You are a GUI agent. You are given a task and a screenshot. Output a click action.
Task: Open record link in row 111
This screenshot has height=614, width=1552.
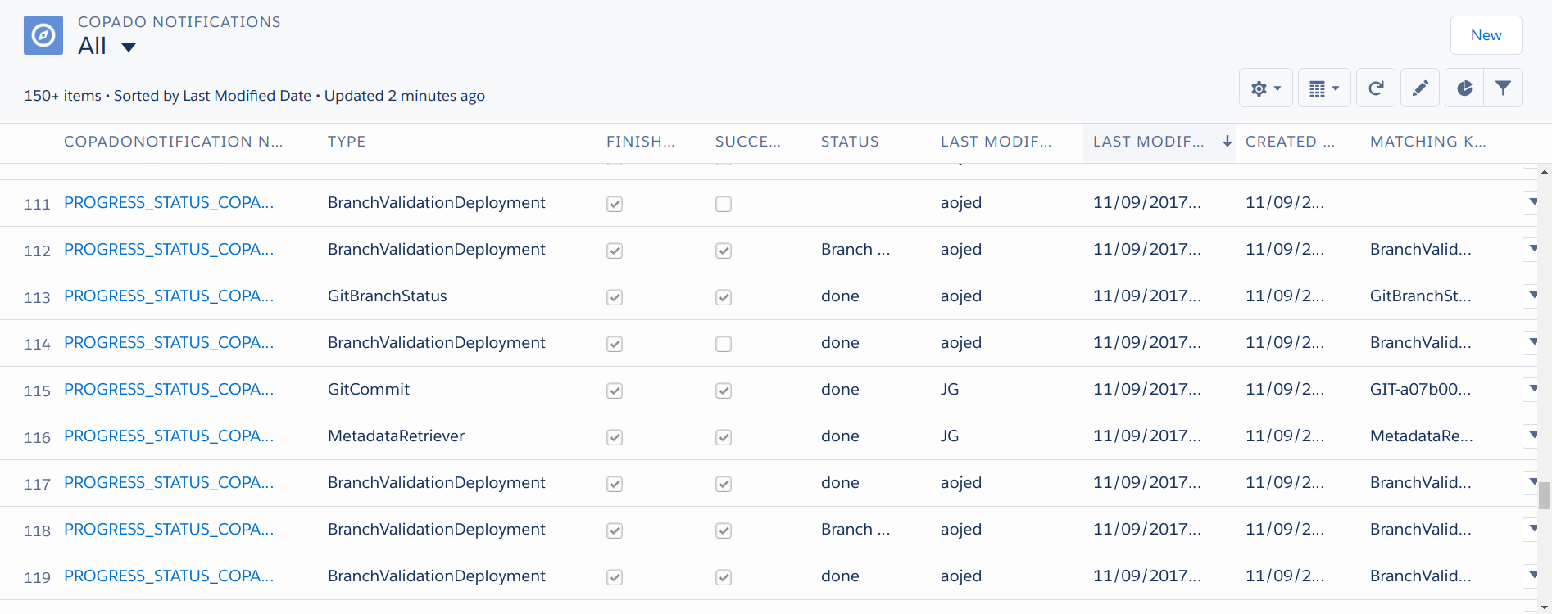(169, 202)
